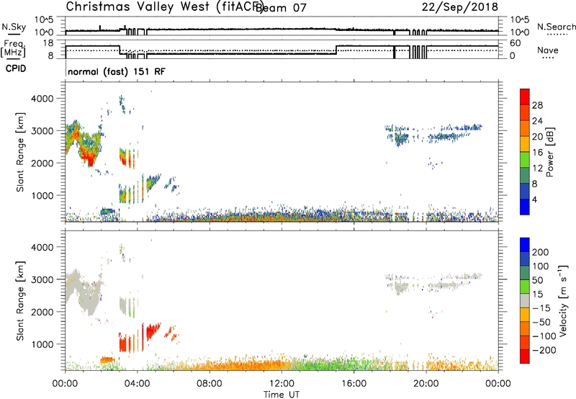Click the gray -15 to 15 velocity swatch
Screen dimensions: 576x399
tap(525, 300)
